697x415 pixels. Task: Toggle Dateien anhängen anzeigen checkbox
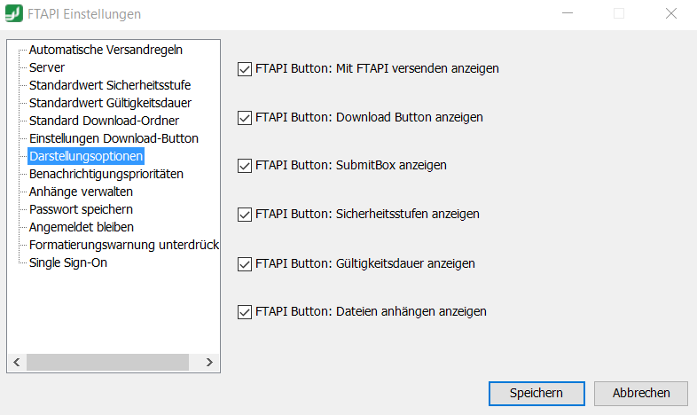click(245, 312)
